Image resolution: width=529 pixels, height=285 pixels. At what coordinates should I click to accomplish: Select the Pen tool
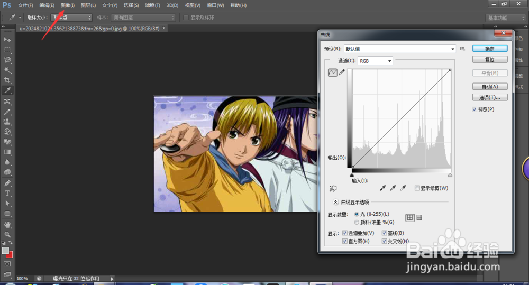point(7,183)
